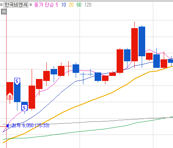Select the 120-period moving average legend
The width and height of the screenshot is (173, 148).
(x=88, y=5)
